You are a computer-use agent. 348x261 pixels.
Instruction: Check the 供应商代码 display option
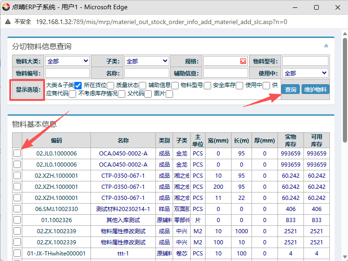coord(72,94)
